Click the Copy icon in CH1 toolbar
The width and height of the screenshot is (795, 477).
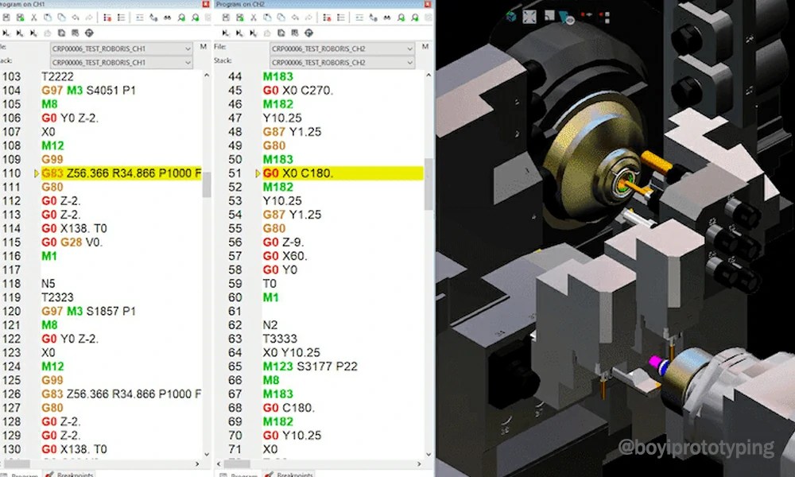48,17
